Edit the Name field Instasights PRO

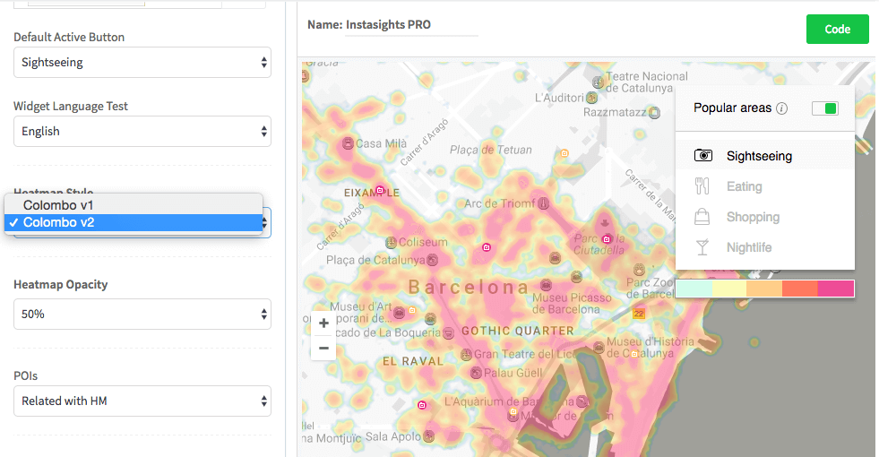click(411, 25)
